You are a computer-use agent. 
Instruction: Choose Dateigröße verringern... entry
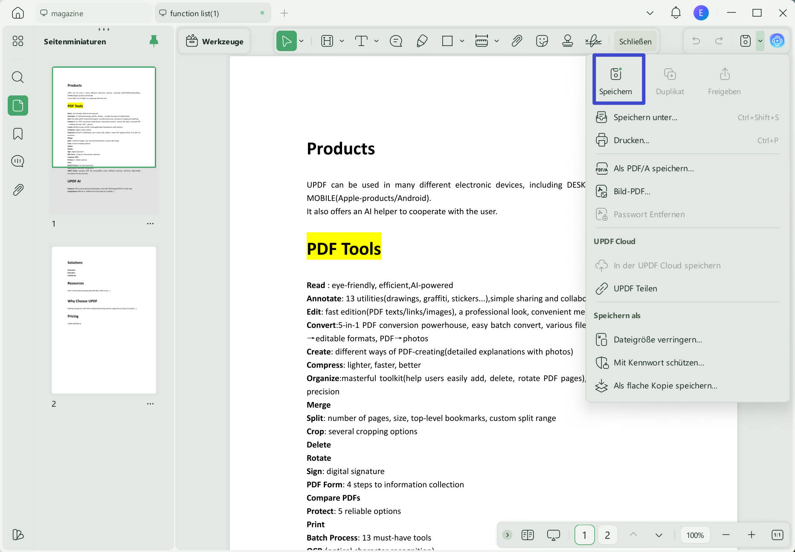[x=687, y=339]
